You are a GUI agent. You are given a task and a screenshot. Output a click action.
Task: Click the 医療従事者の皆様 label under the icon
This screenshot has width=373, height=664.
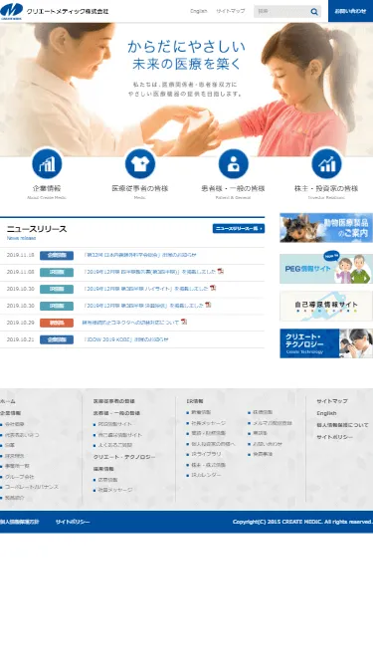pyautogui.click(x=140, y=188)
